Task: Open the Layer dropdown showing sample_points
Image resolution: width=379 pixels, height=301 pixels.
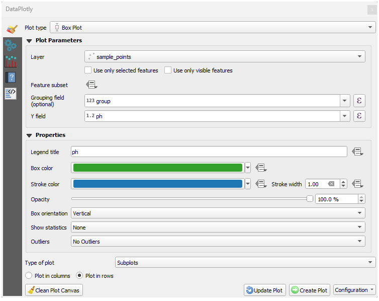Action: pyautogui.click(x=225, y=57)
